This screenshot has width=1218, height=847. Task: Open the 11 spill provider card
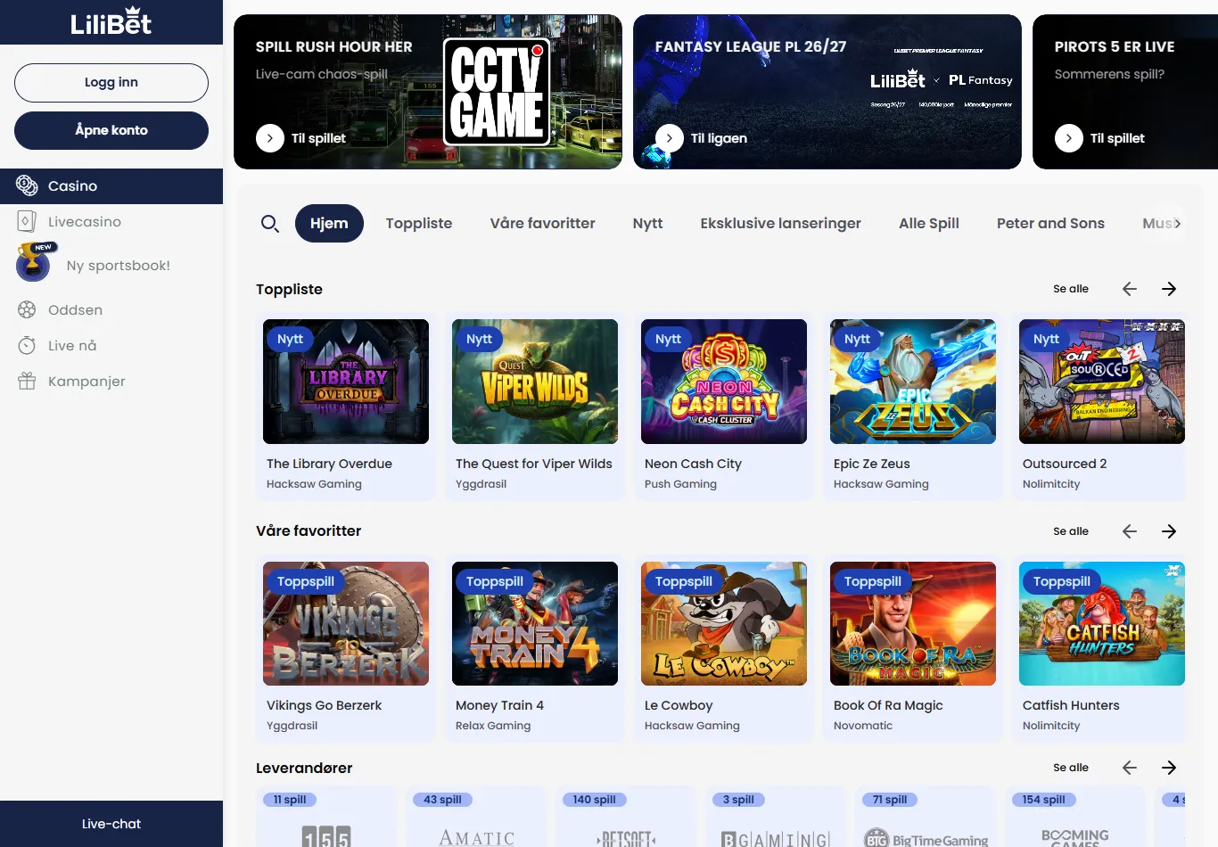(x=327, y=817)
